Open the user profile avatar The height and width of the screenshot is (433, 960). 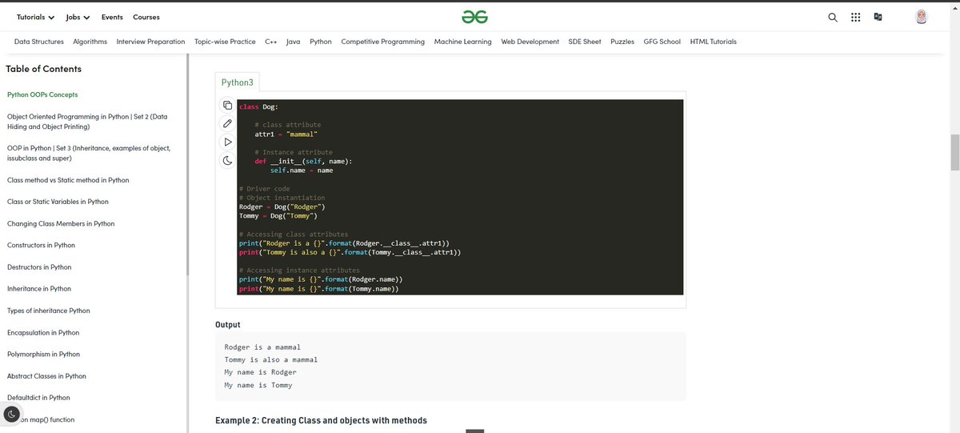[x=922, y=17]
